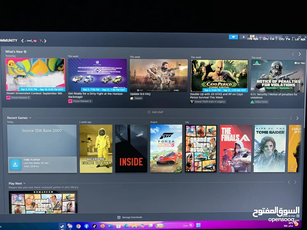The image size is (307, 230).
Task: Click the Recent Games shelf title
Action: pos(17,118)
